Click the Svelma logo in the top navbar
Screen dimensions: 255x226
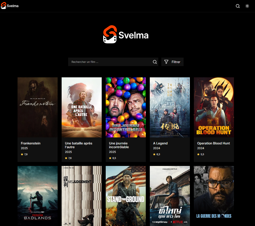click(x=10, y=6)
